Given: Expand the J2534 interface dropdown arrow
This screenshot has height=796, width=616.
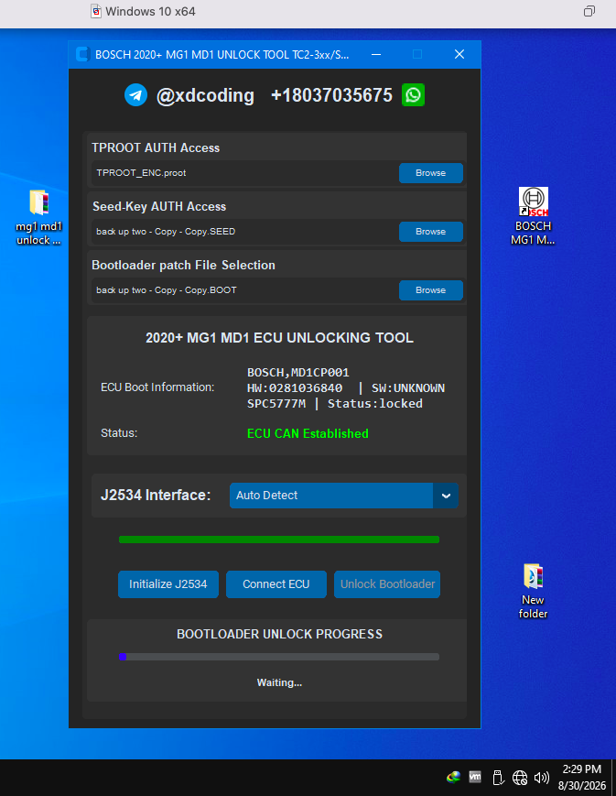Looking at the screenshot, I should pyautogui.click(x=446, y=496).
